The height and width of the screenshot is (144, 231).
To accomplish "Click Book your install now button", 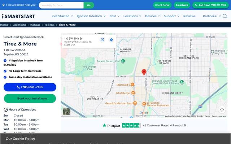I will [x=30, y=98].
